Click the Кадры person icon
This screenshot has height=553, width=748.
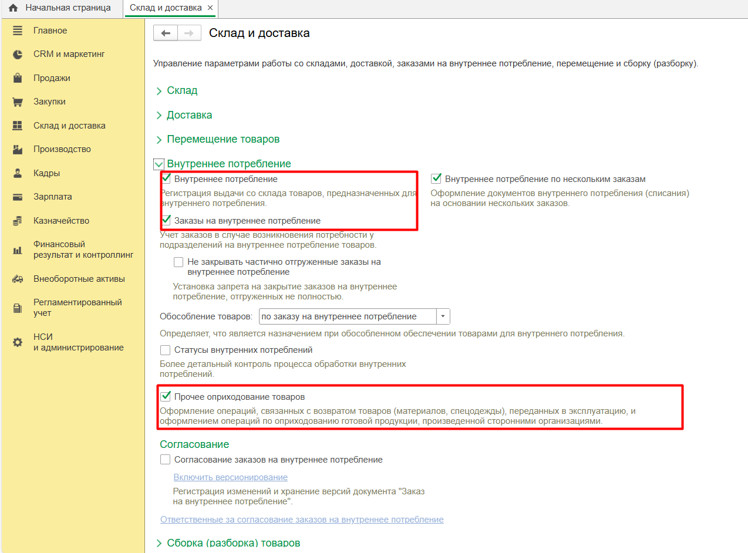[18, 173]
